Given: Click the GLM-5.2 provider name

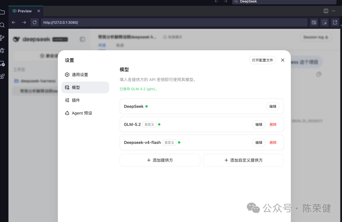Looking at the screenshot, I should [132, 124].
